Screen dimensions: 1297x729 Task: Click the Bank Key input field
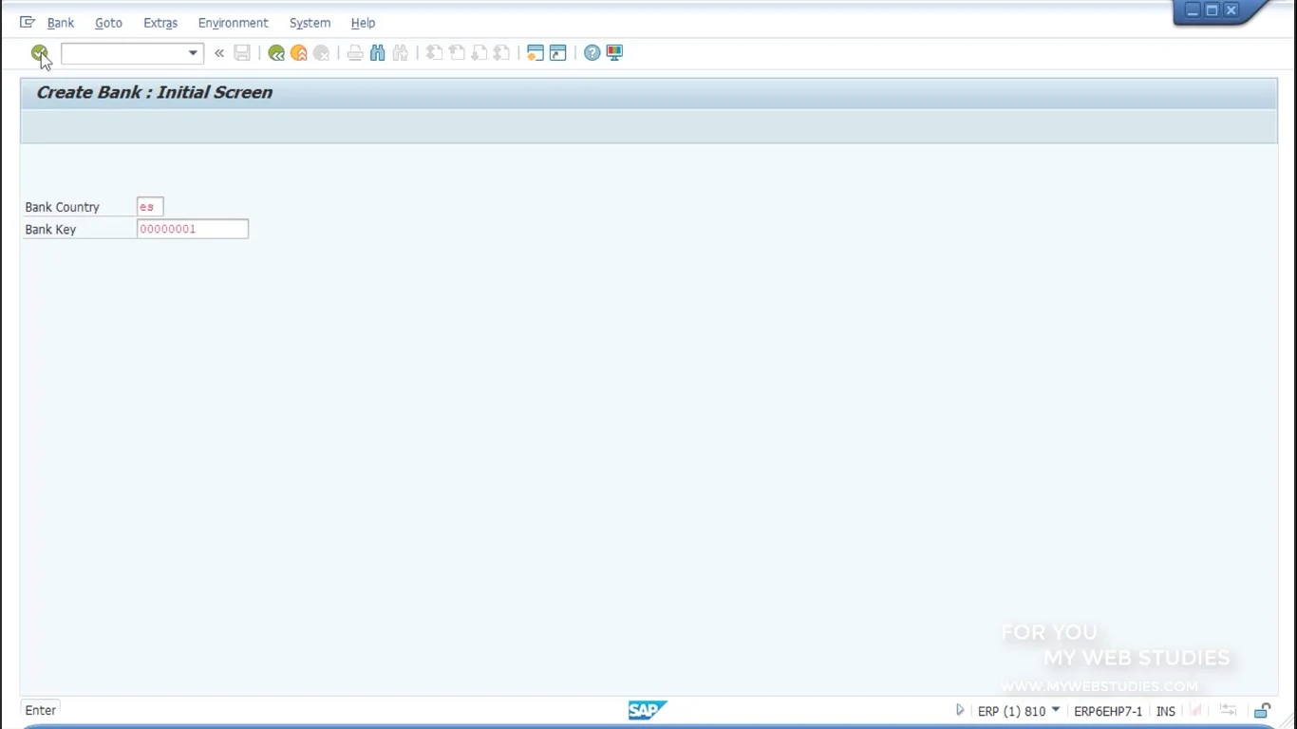(x=193, y=229)
